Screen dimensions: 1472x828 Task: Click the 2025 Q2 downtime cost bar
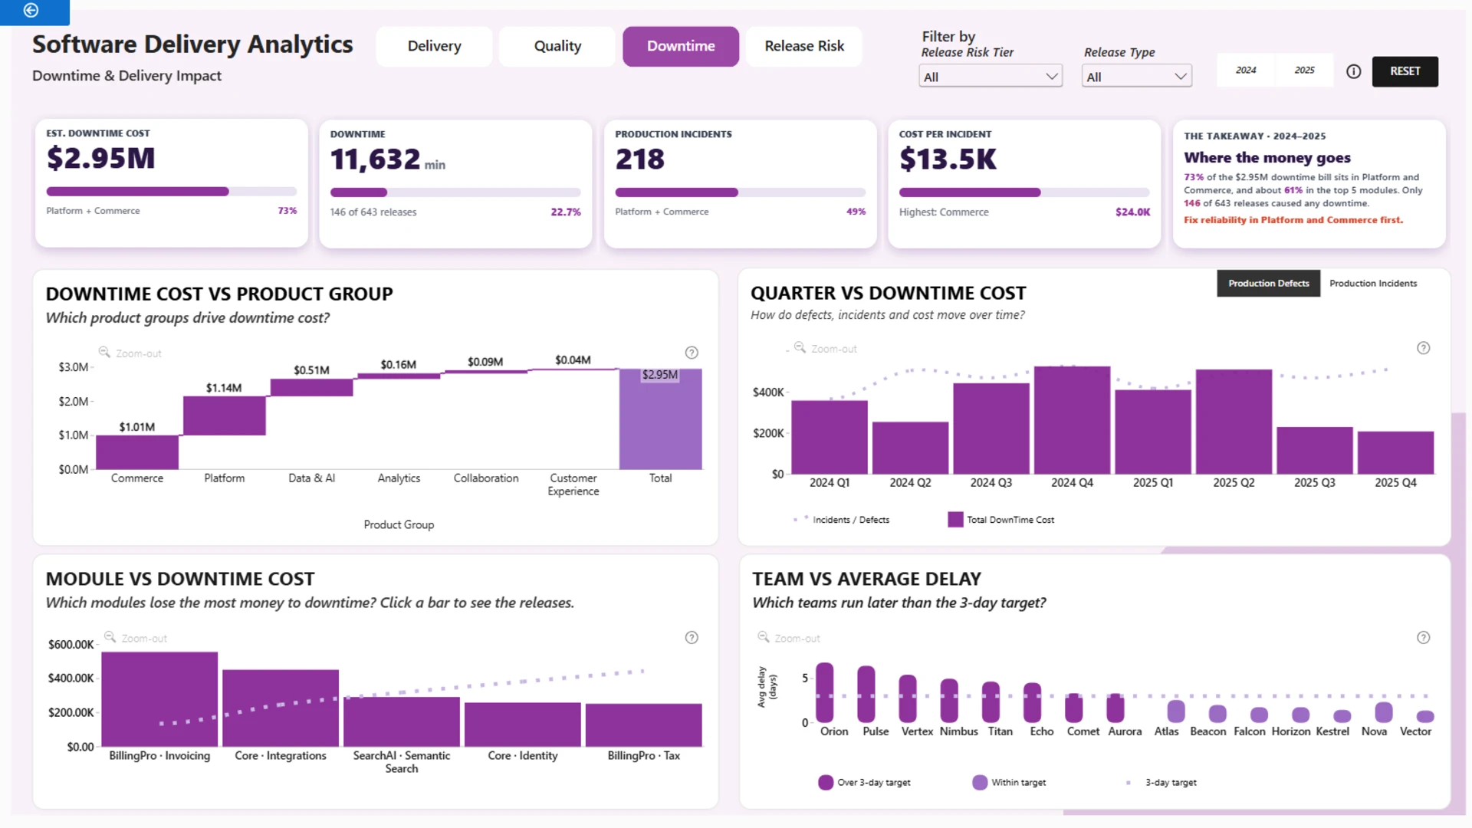(1234, 422)
